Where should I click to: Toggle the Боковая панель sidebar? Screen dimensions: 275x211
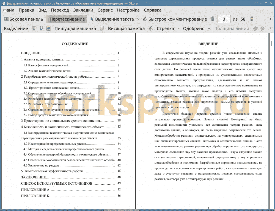point(23,19)
